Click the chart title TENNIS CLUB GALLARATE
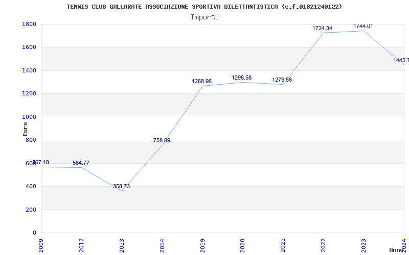409x255 pixels. click(204, 7)
